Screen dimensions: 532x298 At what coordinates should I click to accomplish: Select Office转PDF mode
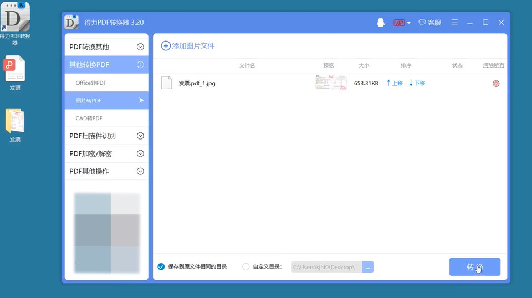[106, 83]
